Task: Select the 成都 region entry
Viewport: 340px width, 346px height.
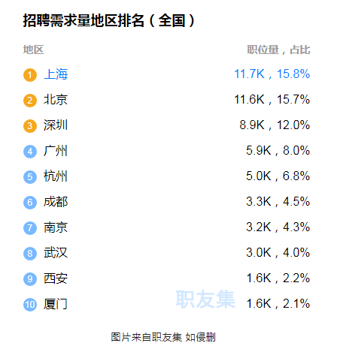Action: tap(56, 202)
